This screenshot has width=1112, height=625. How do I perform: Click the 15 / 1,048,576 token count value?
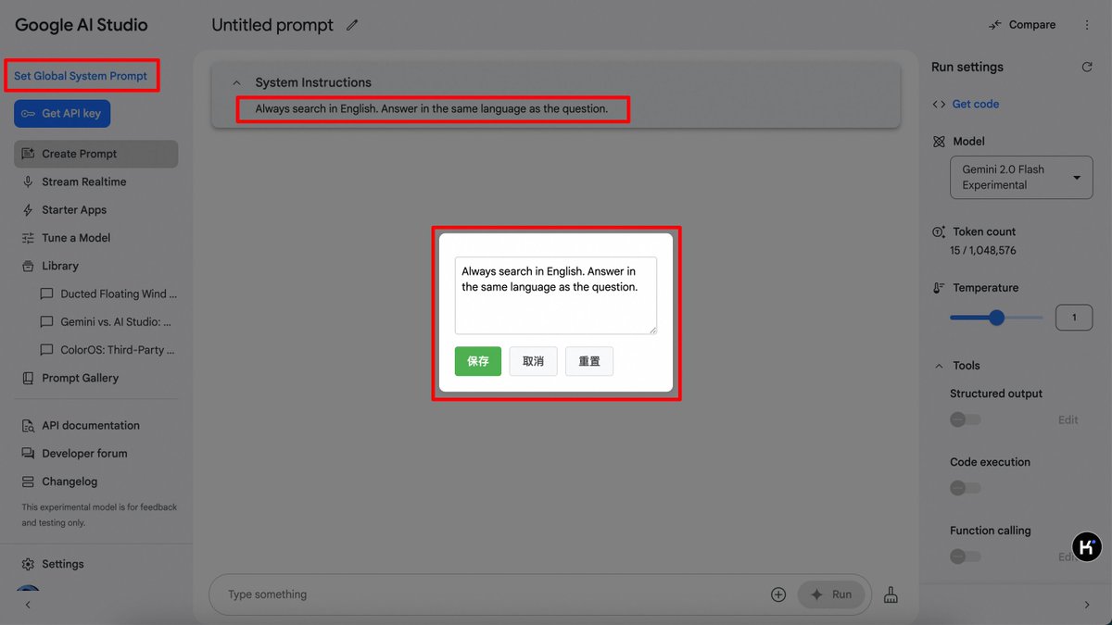click(983, 250)
